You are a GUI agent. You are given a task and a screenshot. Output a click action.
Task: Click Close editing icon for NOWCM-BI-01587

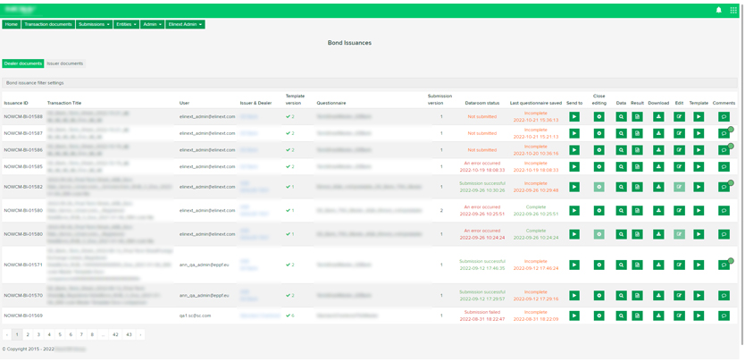(x=599, y=133)
